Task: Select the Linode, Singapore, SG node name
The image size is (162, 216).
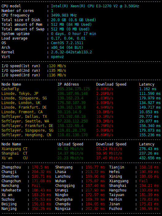Action: pyautogui.click(x=24, y=98)
